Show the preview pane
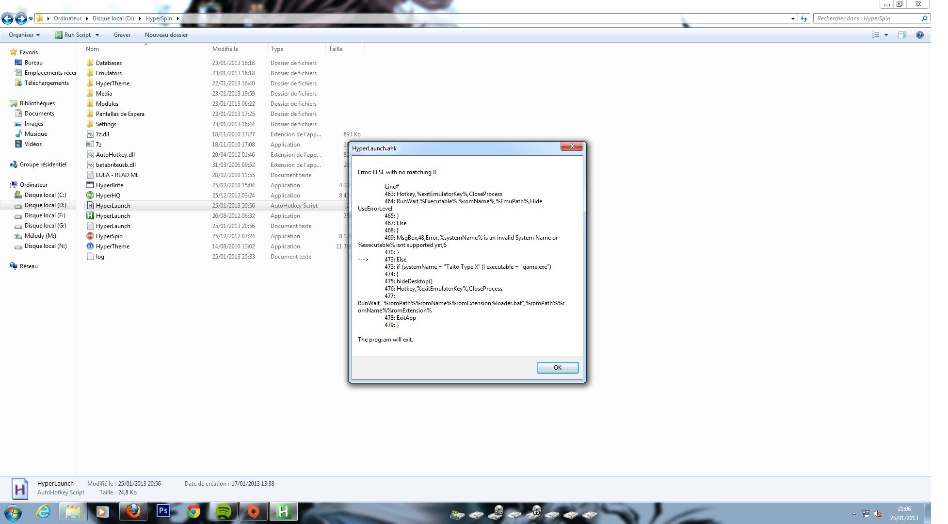 tap(902, 35)
